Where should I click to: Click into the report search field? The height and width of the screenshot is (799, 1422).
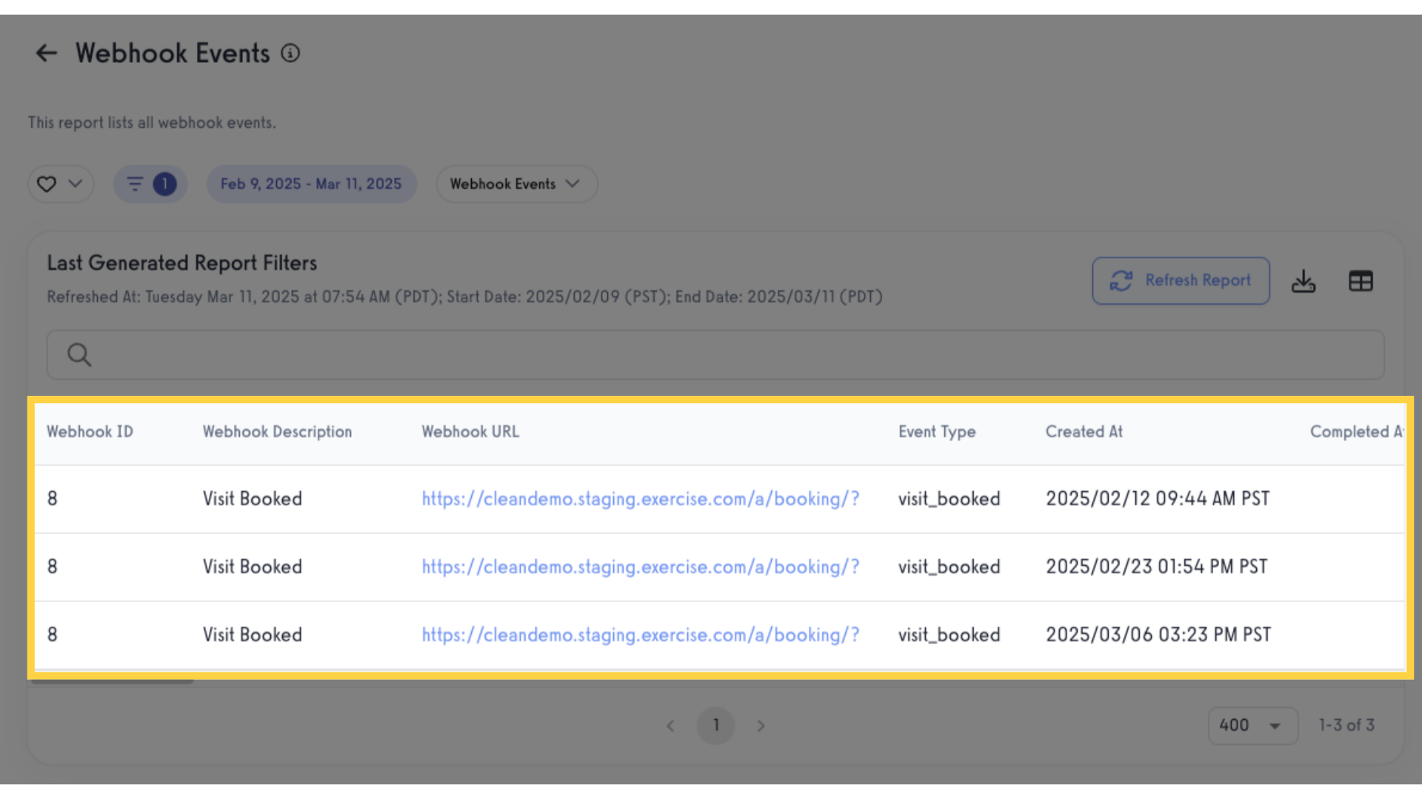click(715, 355)
